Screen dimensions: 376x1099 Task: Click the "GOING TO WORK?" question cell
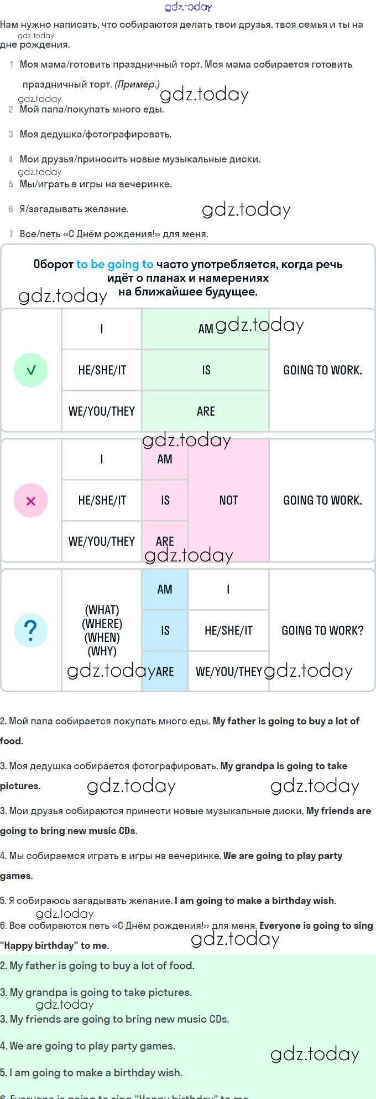pyautogui.click(x=322, y=631)
